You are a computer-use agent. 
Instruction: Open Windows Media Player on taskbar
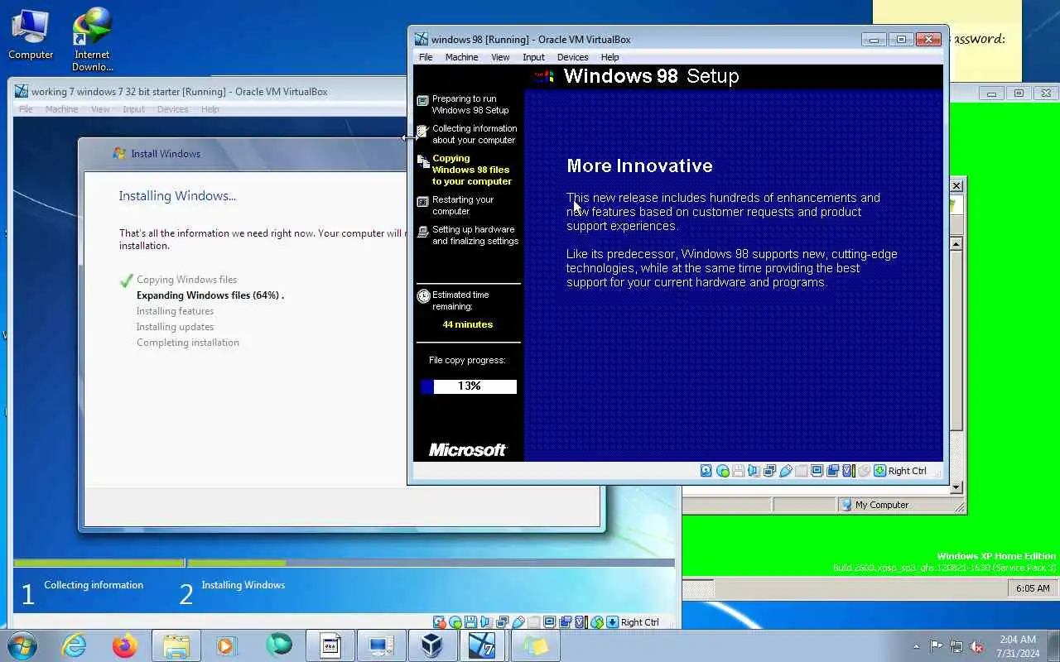(x=227, y=645)
